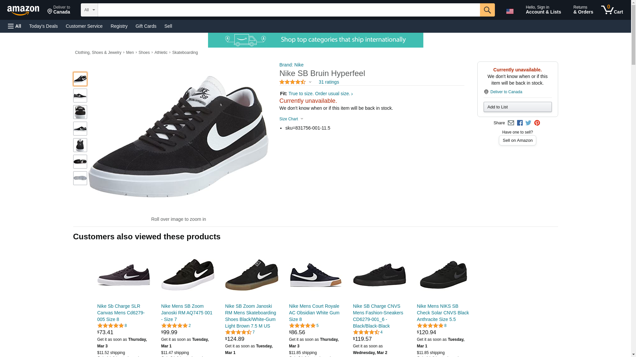Click the magnifying glass search button
This screenshot has height=357, width=636.
(x=487, y=10)
